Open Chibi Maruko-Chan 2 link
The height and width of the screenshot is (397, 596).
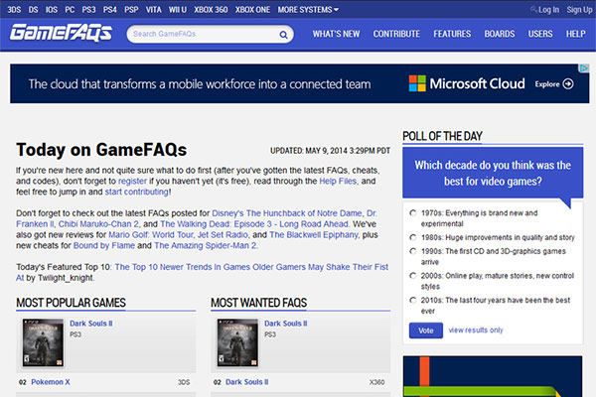(98, 224)
